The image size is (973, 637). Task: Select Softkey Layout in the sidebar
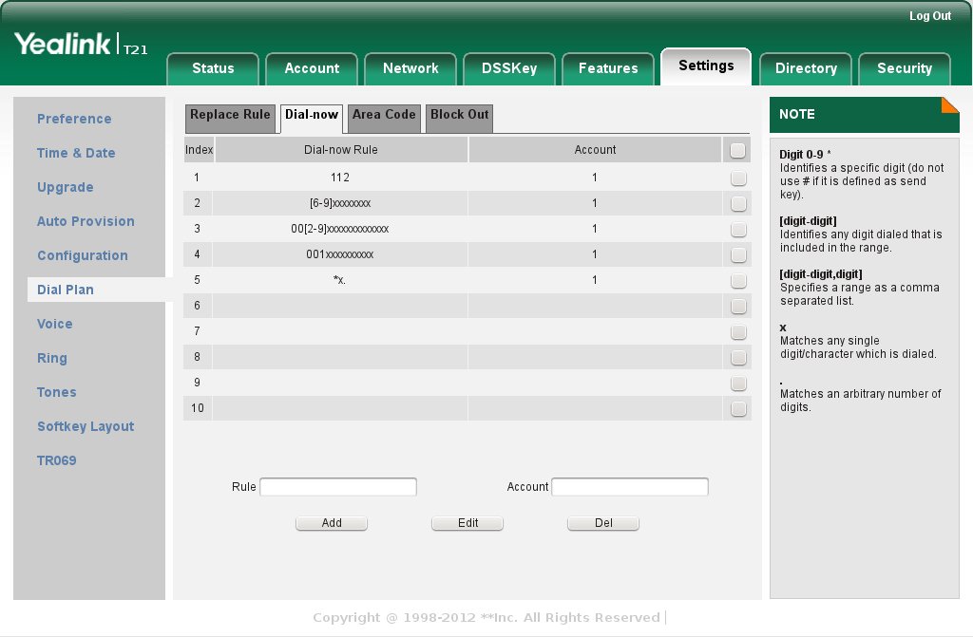[x=86, y=426]
